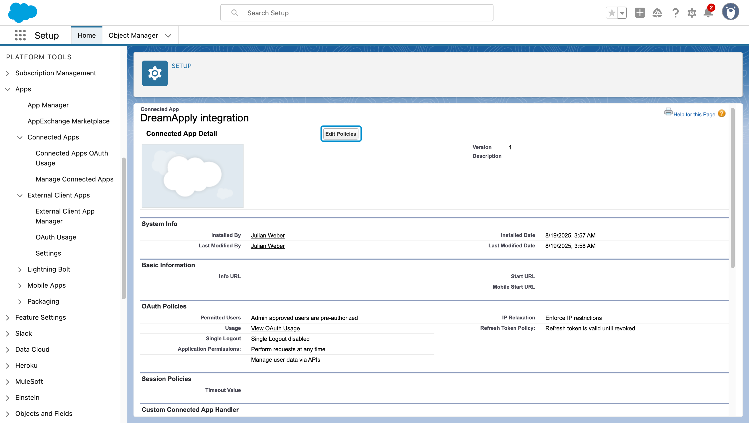Select Last Modified Date 8/19/2025, 3:58 AM
Image resolution: width=749 pixels, height=423 pixels.
point(570,246)
